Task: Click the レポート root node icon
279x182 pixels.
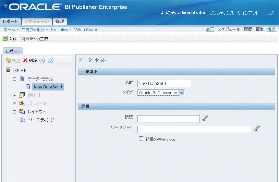Action: [8, 70]
